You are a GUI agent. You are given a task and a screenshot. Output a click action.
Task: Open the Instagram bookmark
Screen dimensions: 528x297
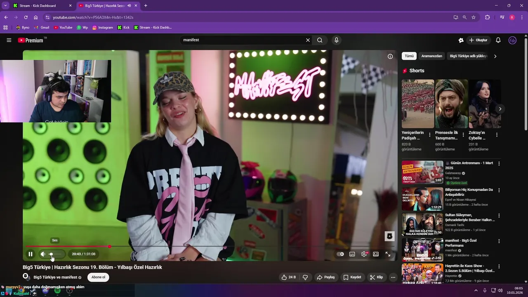coord(103,28)
